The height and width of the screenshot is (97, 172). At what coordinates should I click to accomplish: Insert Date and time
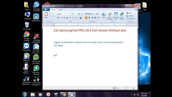coord(116,16)
